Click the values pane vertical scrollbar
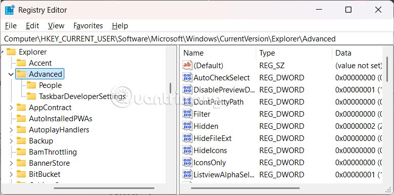The image size is (394, 195). pos(387,69)
